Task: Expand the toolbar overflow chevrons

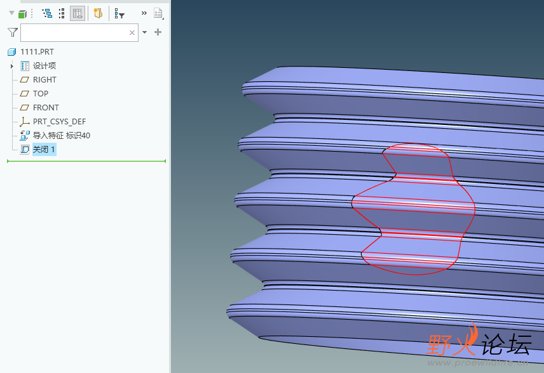Action: click(144, 13)
